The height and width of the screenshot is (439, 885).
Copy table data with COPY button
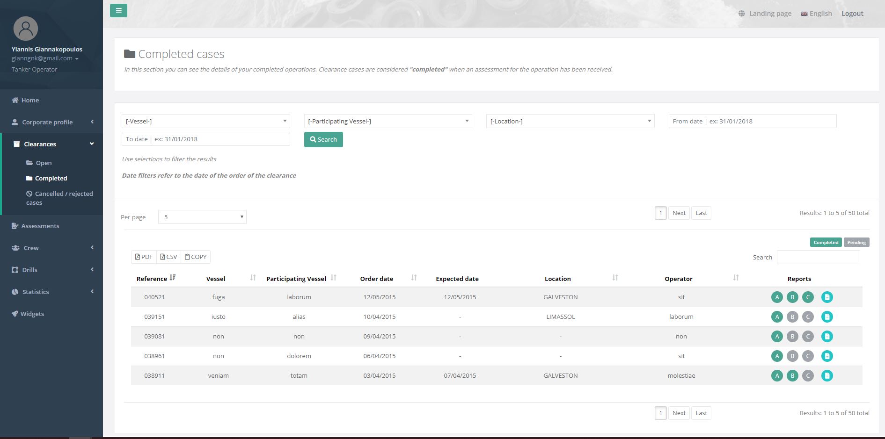pos(196,257)
